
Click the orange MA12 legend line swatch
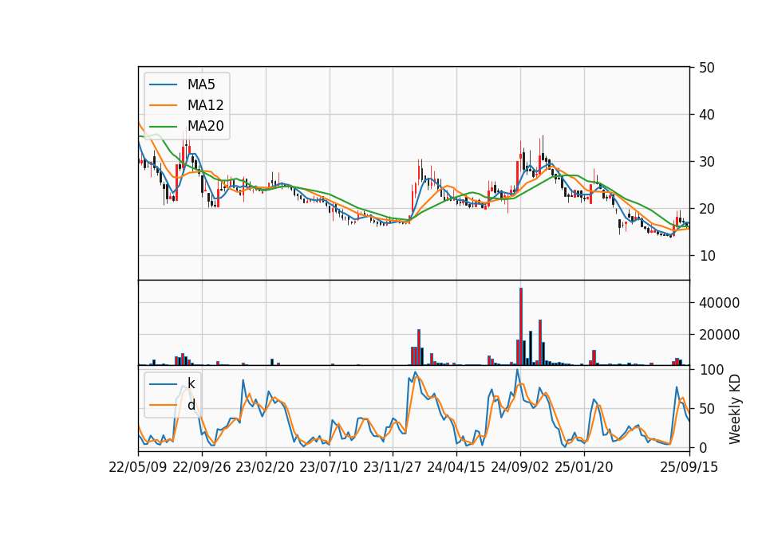click(x=163, y=105)
